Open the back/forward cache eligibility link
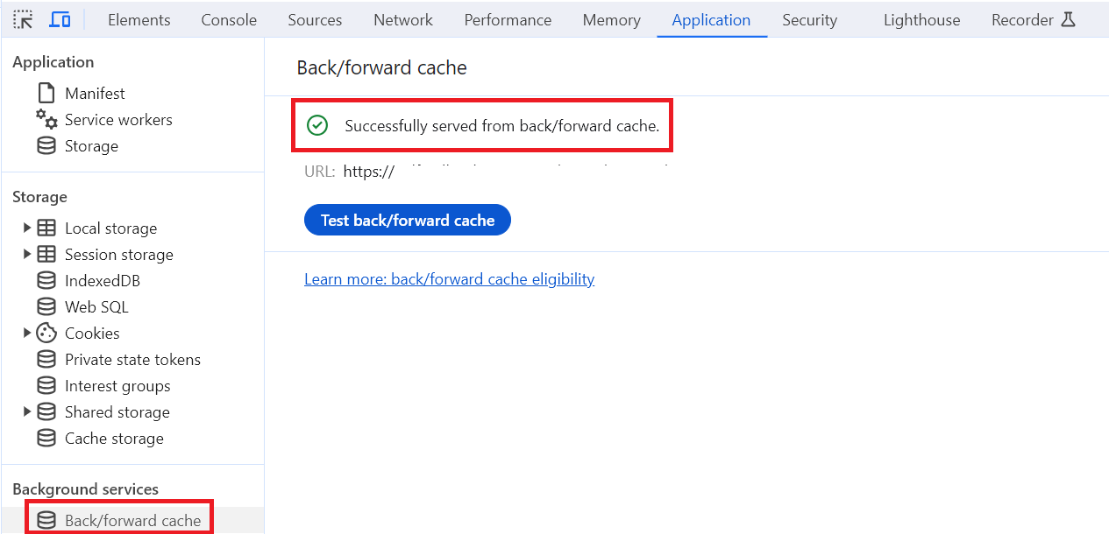The height and width of the screenshot is (534, 1109). [450, 279]
